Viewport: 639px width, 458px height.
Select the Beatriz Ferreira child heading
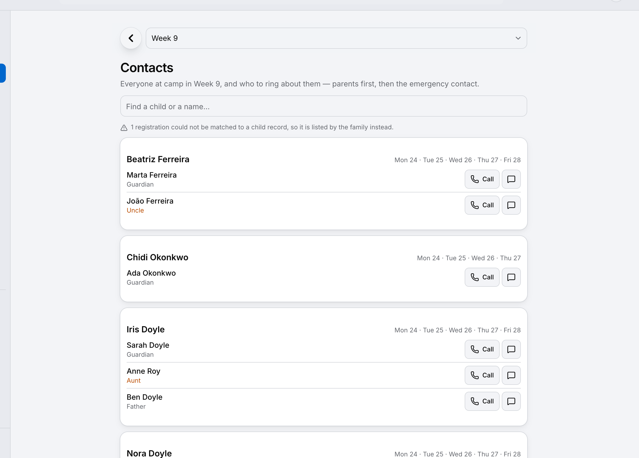click(x=158, y=159)
